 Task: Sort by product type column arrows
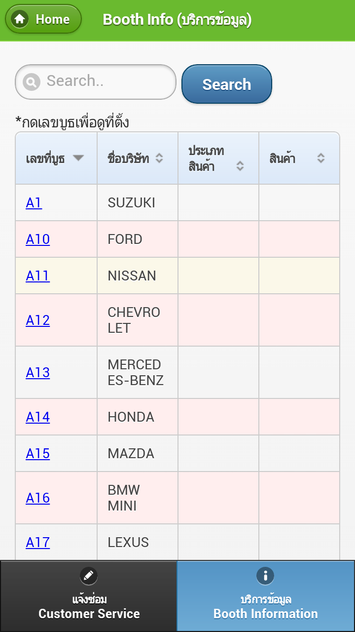pos(240,166)
